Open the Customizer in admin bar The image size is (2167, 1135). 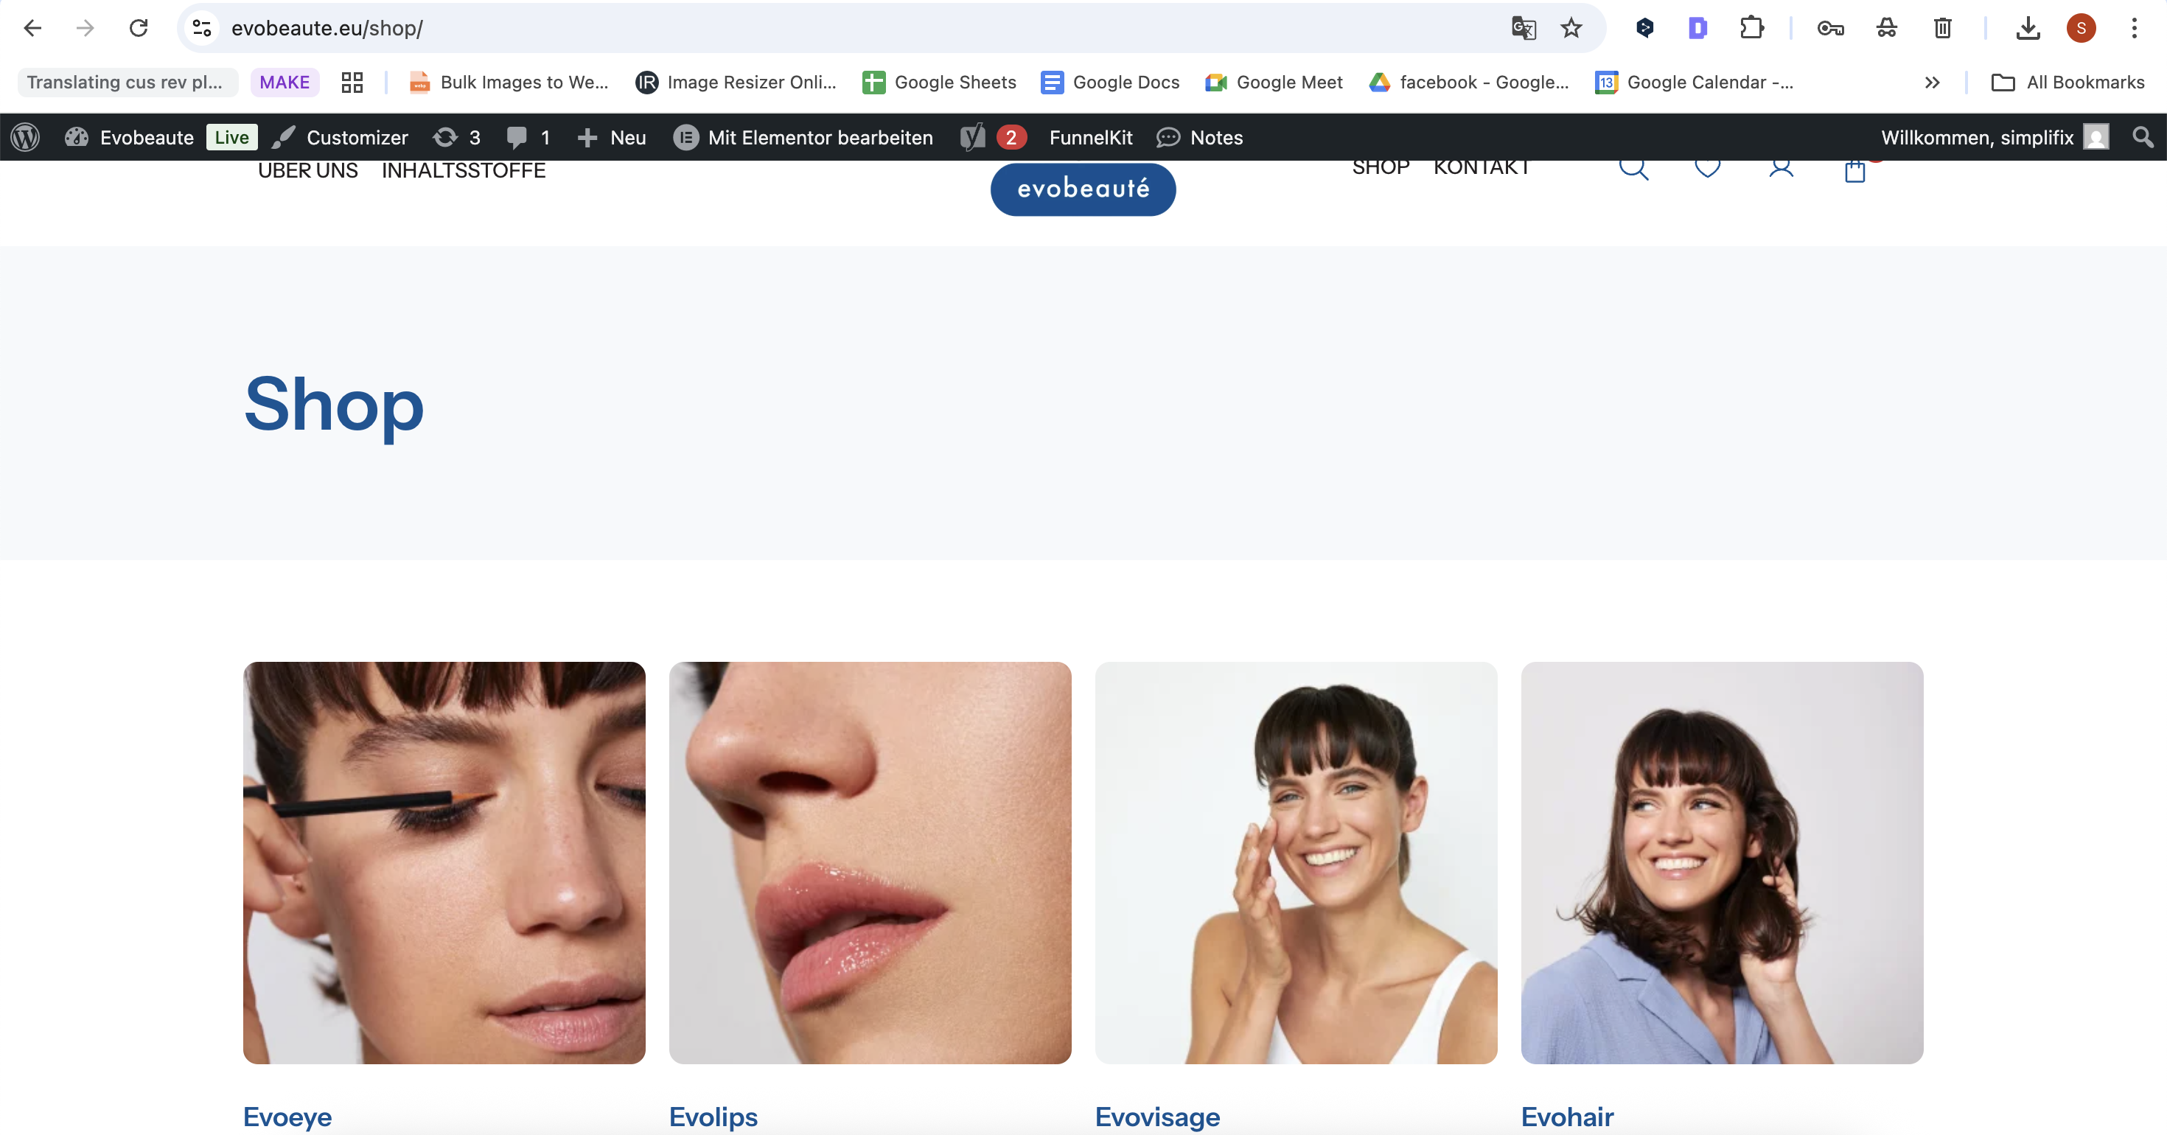(340, 137)
